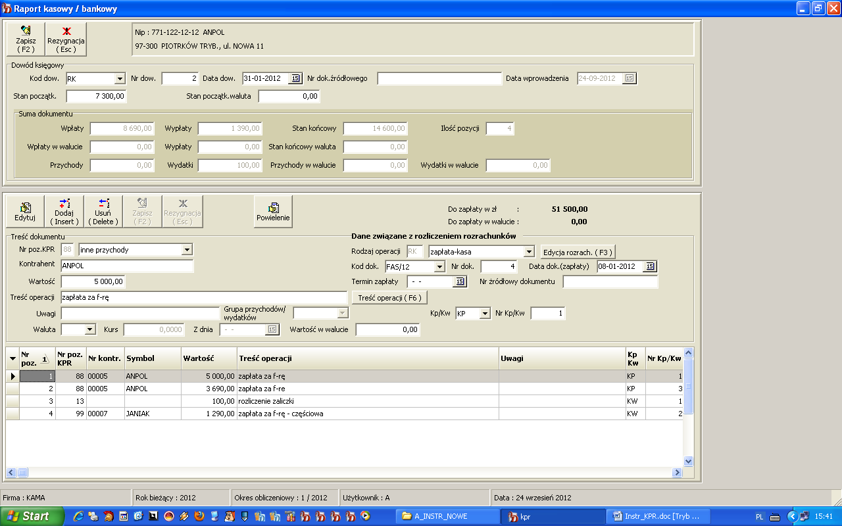Launch Internet Explorer from quick launch
This screenshot has height=526, width=842.
(x=78, y=517)
